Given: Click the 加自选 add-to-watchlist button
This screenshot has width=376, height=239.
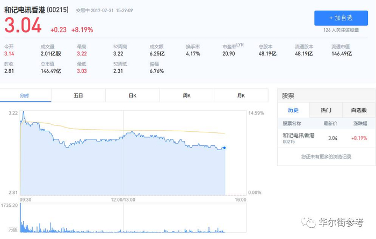Looking at the screenshot, I should [341, 18].
